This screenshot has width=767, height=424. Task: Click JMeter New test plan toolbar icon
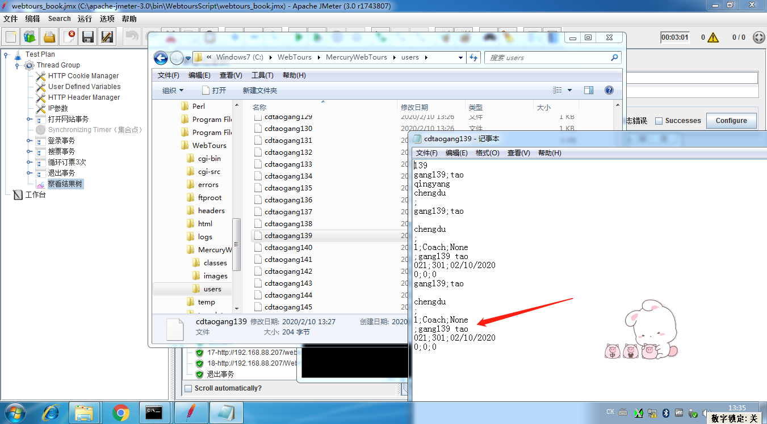coord(11,37)
